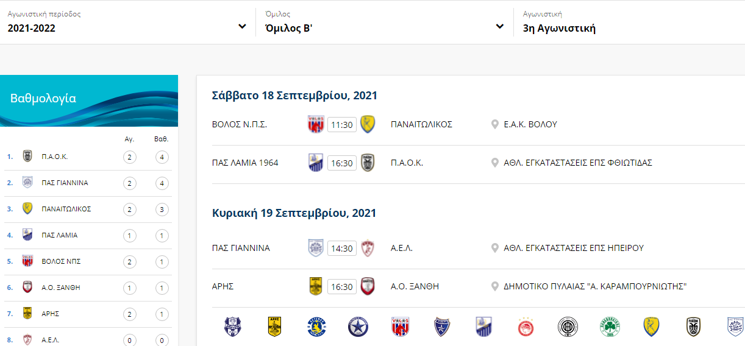Open the Όμιλος Β' group dropdown
Viewport: 745px width, 346px height.
click(385, 22)
